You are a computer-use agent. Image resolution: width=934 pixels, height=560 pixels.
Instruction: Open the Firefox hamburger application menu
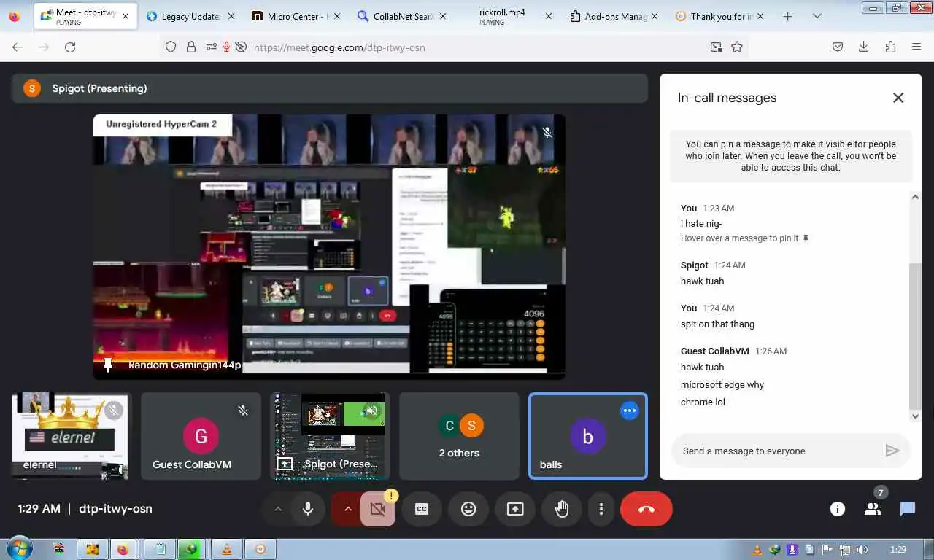(x=916, y=47)
